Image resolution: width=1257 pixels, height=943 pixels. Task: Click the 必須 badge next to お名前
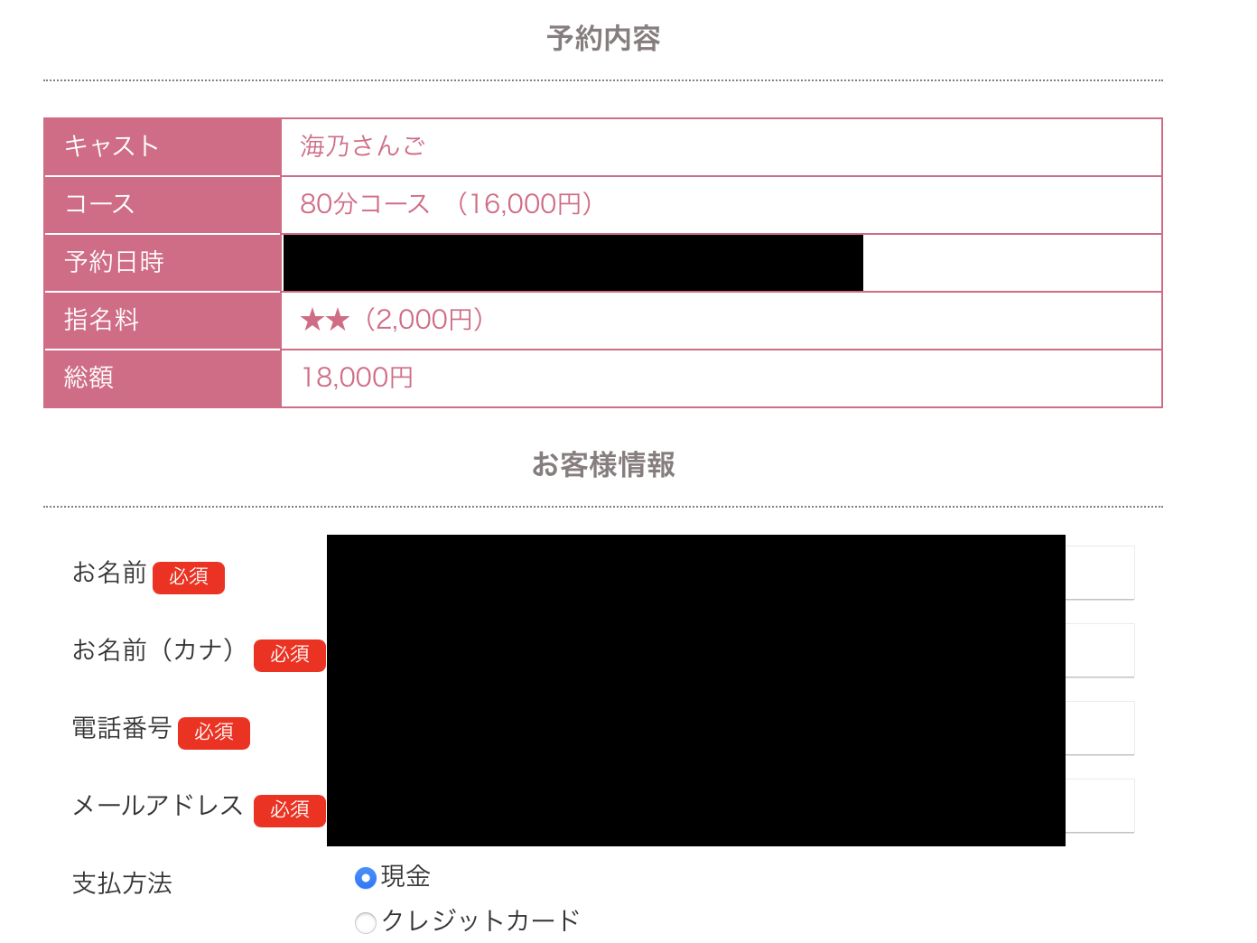coord(189,577)
